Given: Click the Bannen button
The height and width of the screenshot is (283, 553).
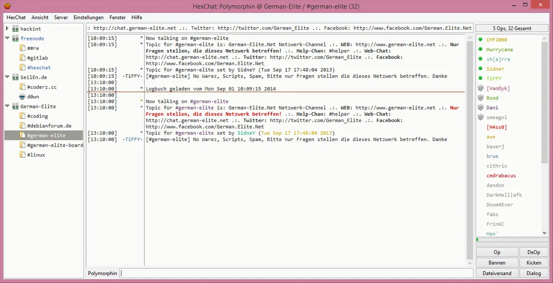Looking at the screenshot, I should pyautogui.click(x=497, y=263).
